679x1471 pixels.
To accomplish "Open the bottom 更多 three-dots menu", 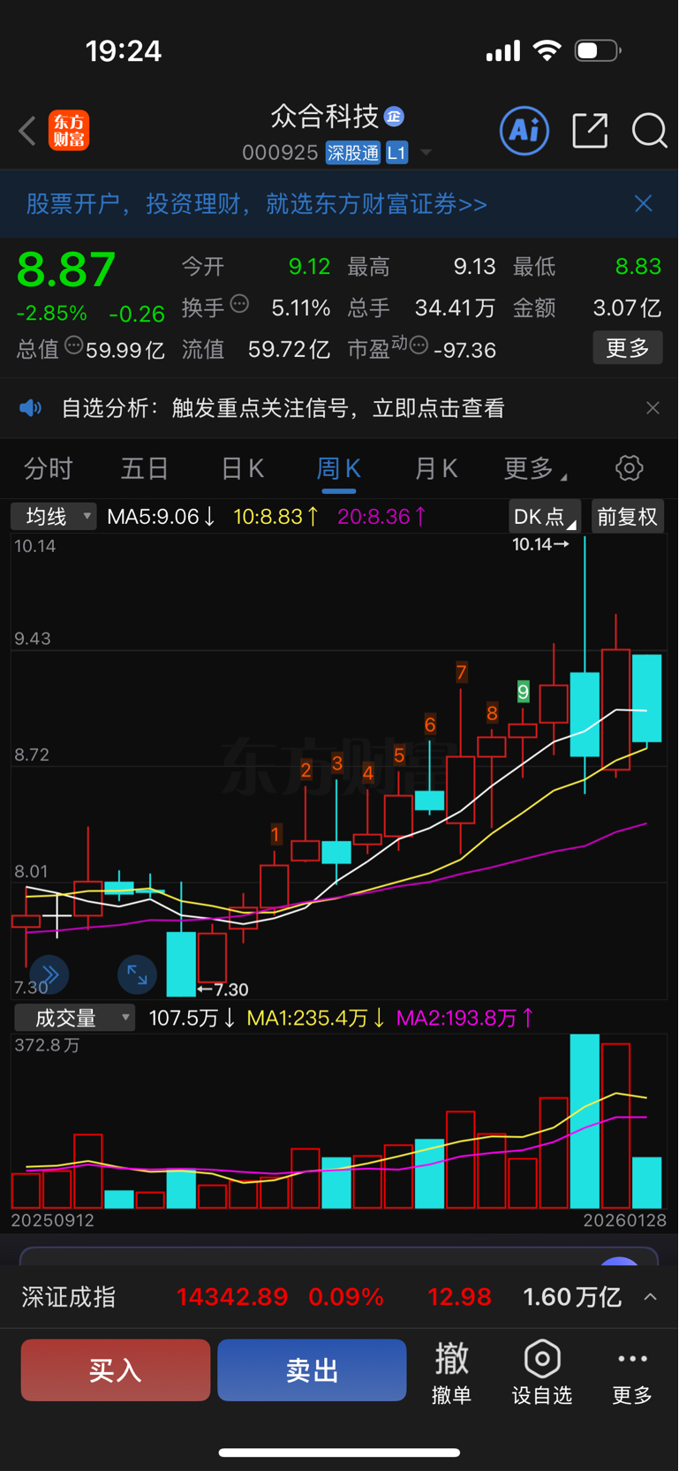I will pos(632,1372).
